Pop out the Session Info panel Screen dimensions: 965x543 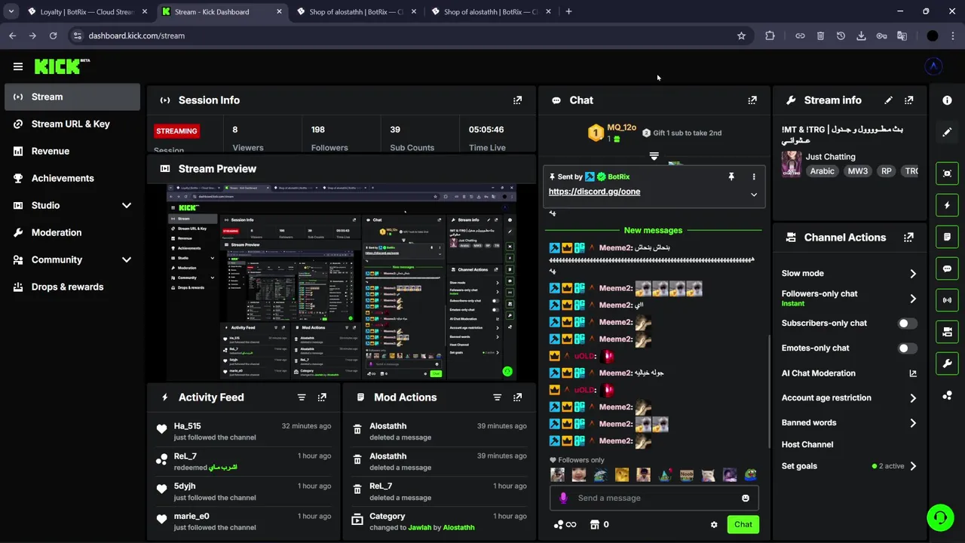[x=517, y=100]
